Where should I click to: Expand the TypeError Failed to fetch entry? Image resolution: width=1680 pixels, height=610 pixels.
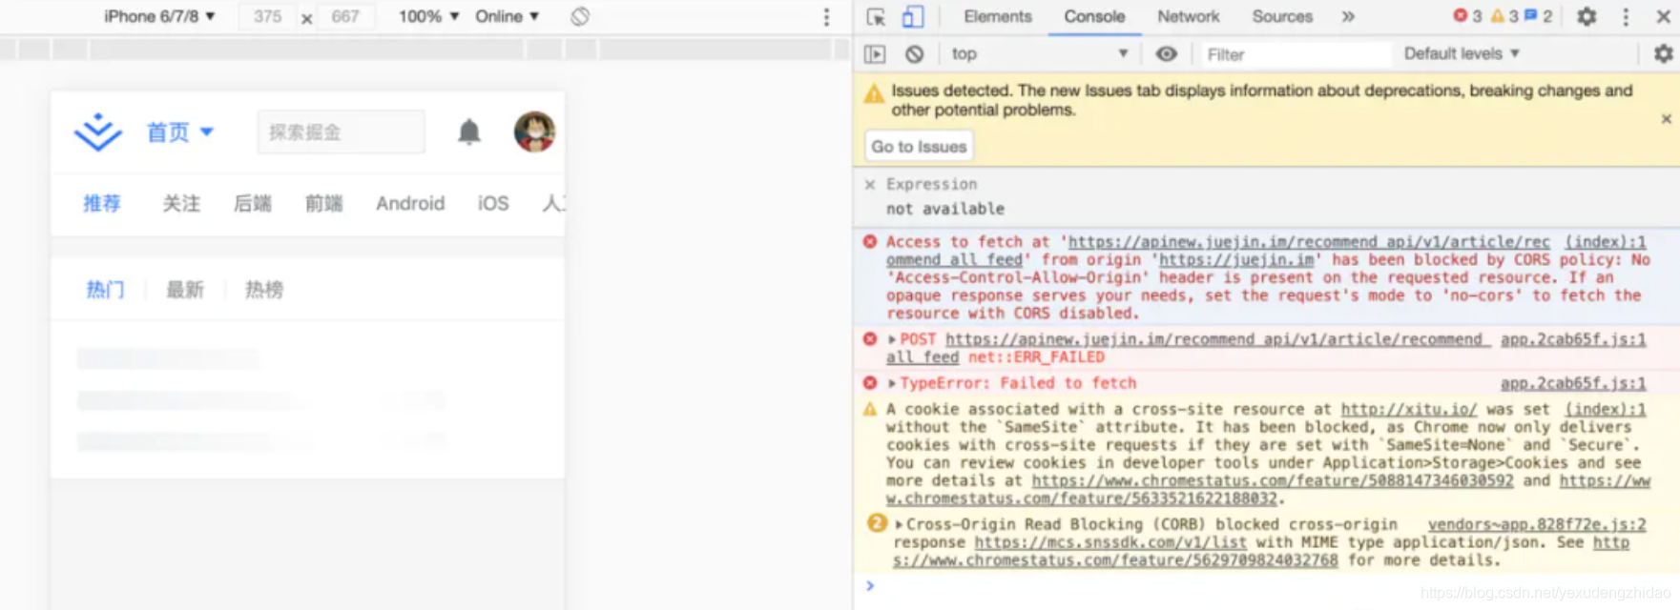tap(893, 383)
